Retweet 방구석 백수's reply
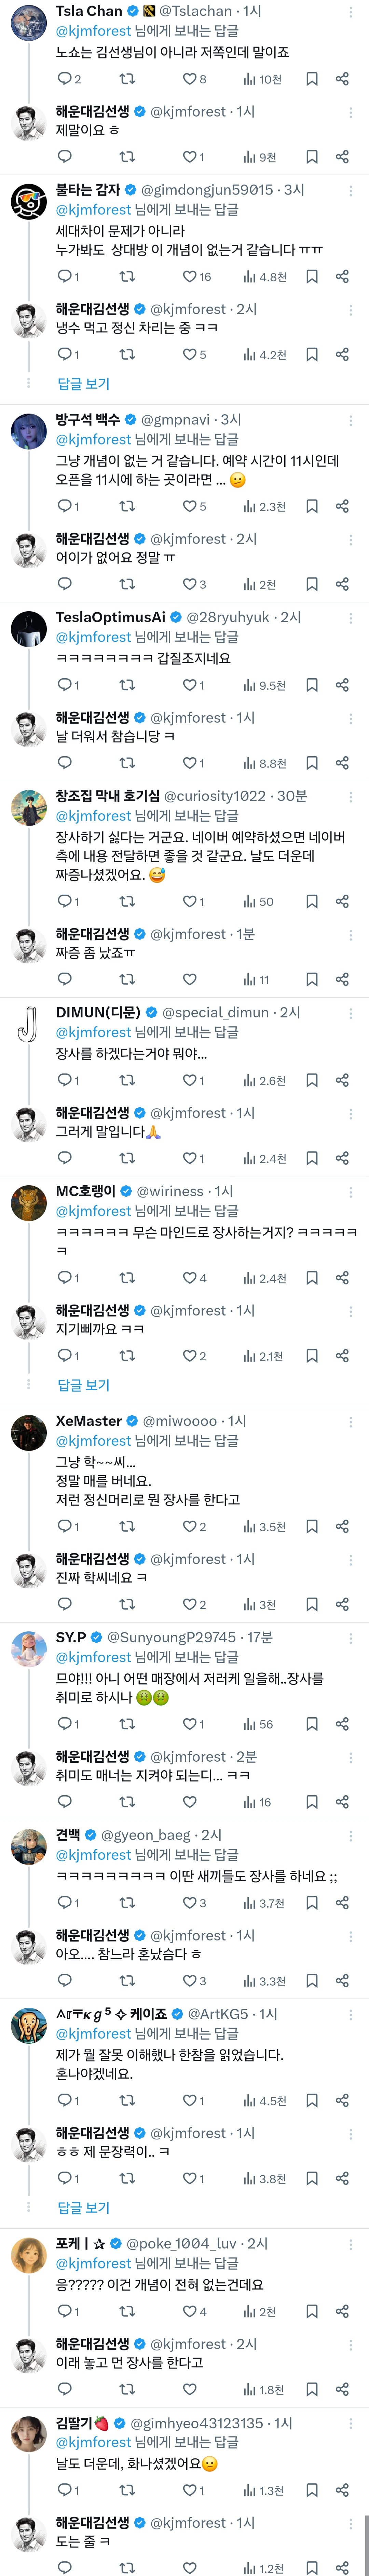369x2576 pixels. [x=127, y=507]
